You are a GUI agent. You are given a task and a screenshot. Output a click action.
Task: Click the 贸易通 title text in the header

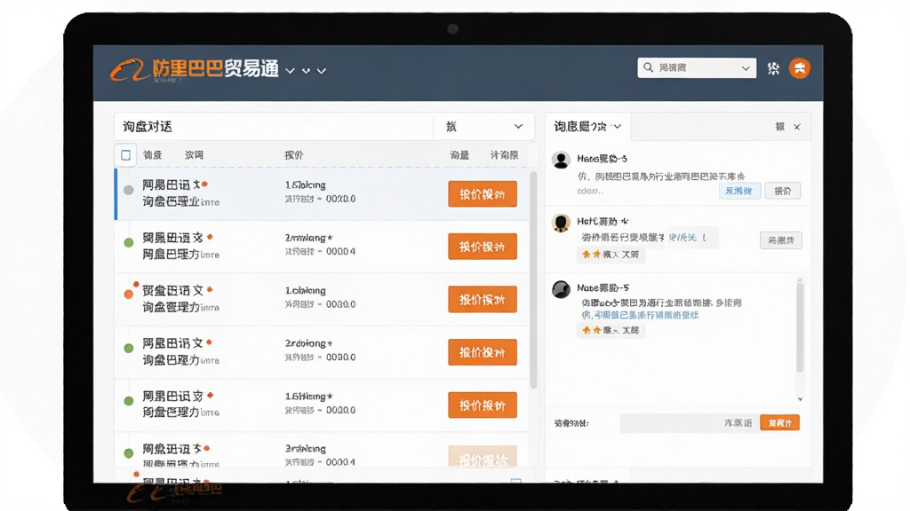(x=251, y=68)
